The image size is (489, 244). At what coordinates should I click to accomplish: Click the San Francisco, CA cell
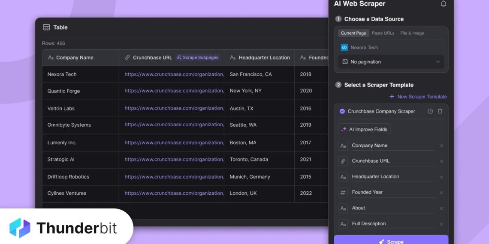(259, 74)
